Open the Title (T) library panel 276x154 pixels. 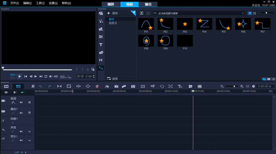point(101,45)
